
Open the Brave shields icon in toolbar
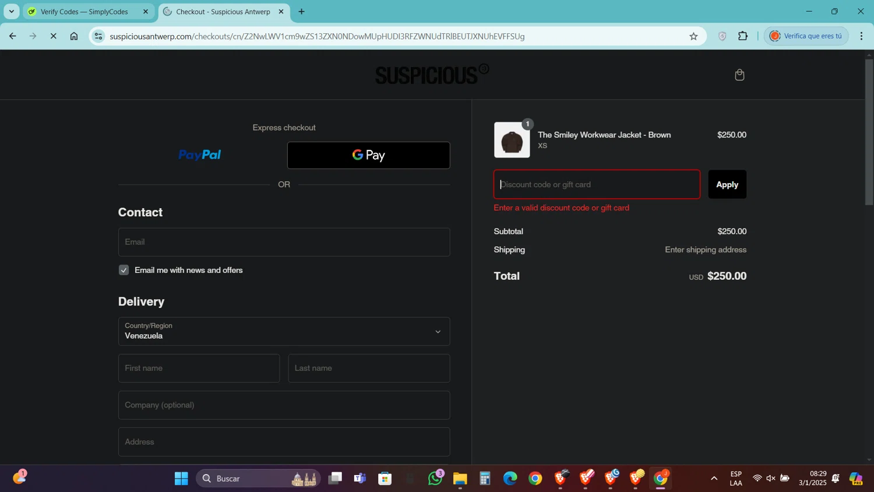723,36
